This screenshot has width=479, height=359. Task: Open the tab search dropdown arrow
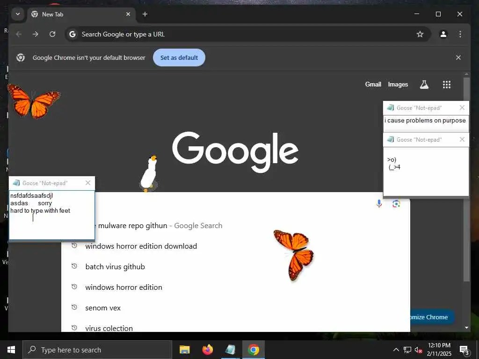coord(18,14)
